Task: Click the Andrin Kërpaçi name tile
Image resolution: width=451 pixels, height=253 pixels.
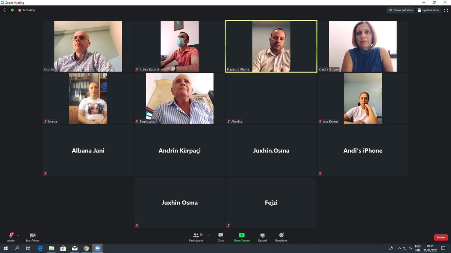Action: pyautogui.click(x=180, y=150)
